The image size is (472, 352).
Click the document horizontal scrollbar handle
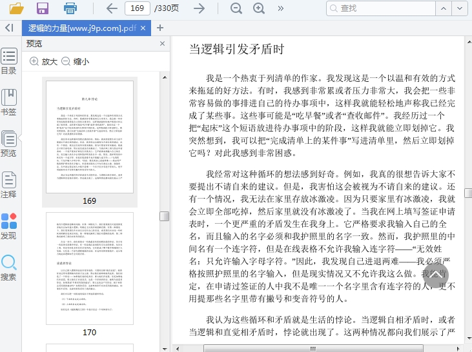(313, 349)
